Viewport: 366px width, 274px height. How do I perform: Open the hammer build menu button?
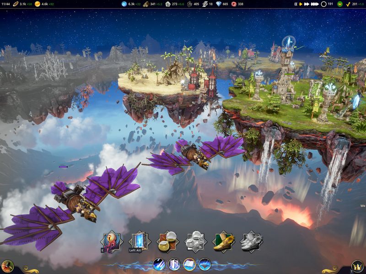click(x=7, y=267)
